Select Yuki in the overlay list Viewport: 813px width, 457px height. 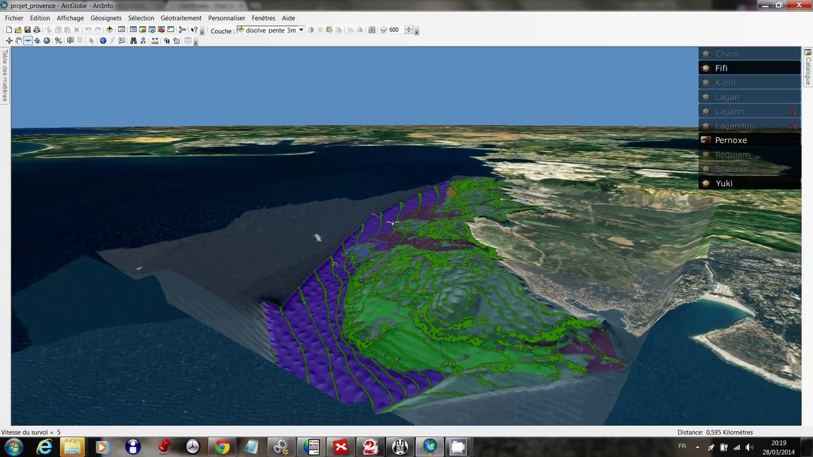click(749, 183)
